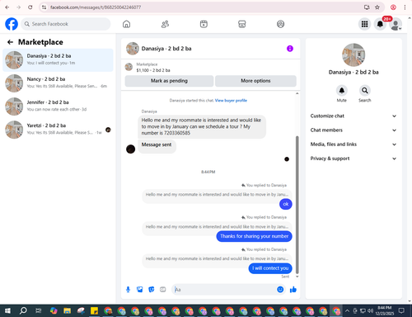Click the Danasiya chat header name
This screenshot has width=412, height=317.
tap(166, 49)
